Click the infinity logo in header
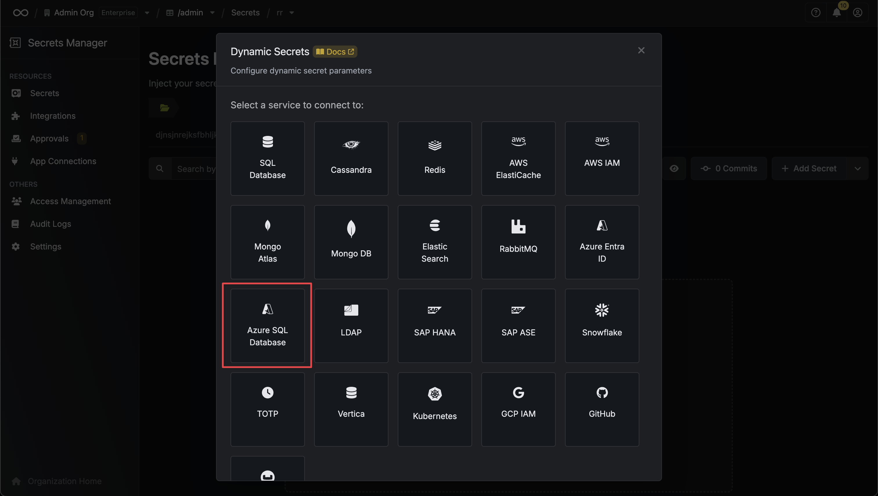Viewport: 878px width, 496px height. point(20,12)
